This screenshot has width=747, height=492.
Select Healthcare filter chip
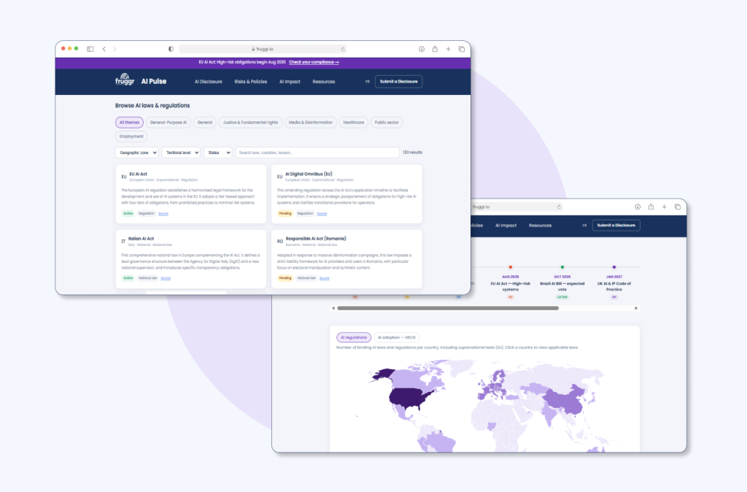[354, 123]
